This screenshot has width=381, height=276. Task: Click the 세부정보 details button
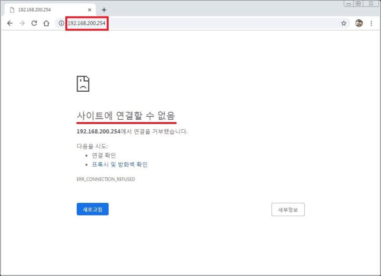[289, 209]
